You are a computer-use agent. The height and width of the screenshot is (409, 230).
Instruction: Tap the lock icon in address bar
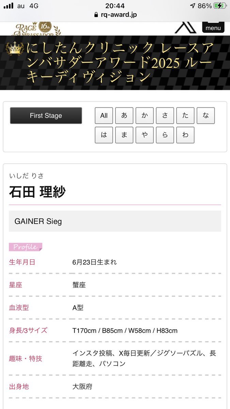pyautogui.click(x=96, y=15)
